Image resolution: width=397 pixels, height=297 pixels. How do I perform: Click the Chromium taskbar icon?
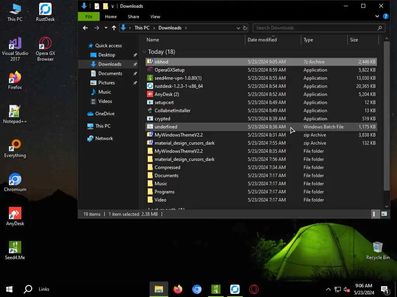coord(197,289)
